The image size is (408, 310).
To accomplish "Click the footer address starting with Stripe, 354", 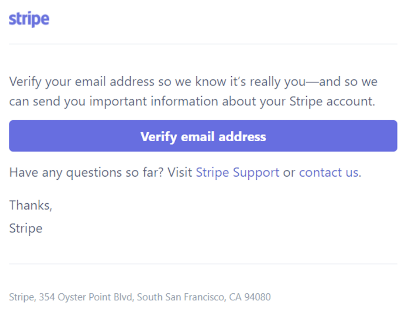I will tap(140, 297).
